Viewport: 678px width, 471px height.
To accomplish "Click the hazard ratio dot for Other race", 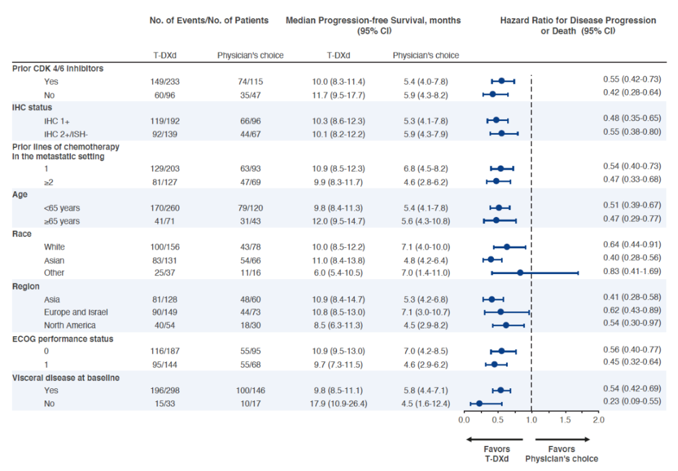I will pyautogui.click(x=520, y=273).
